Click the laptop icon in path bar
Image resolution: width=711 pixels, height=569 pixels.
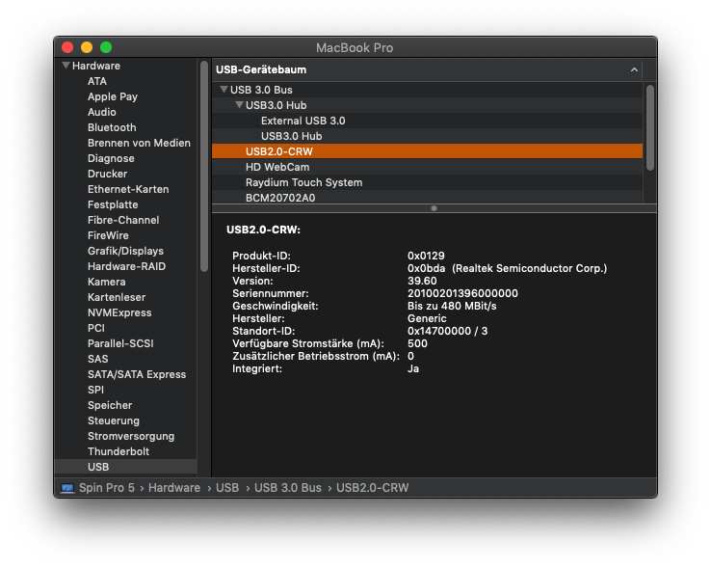tap(67, 488)
